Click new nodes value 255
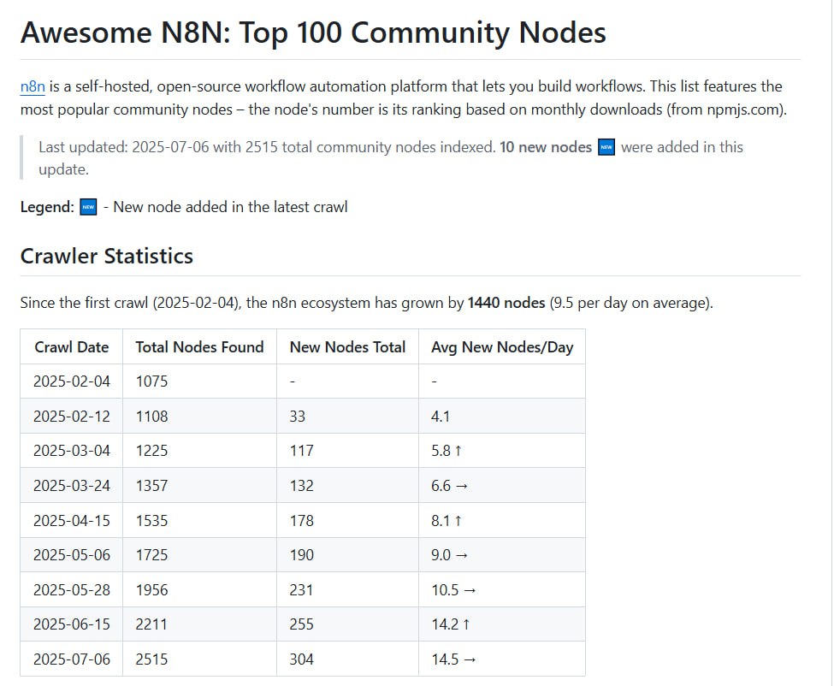Screen dimensions: 834x686 tap(302, 624)
